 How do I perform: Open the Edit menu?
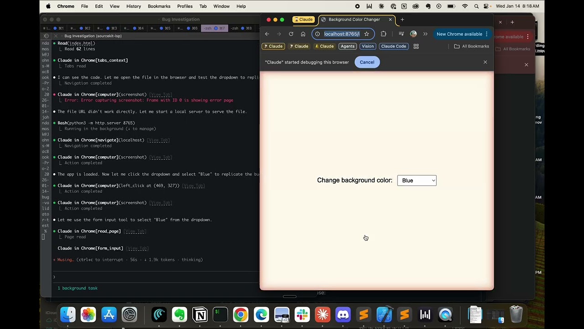99,6
